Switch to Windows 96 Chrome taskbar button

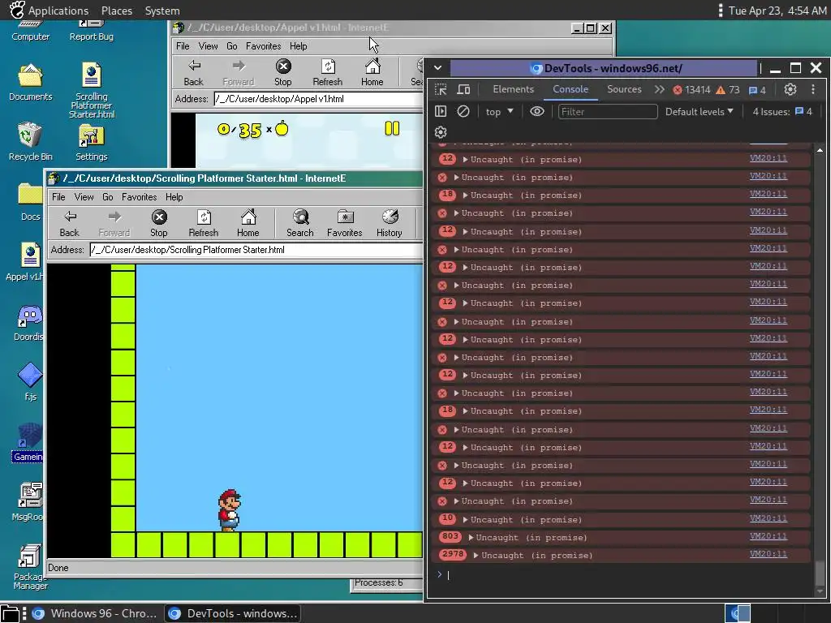tap(94, 613)
